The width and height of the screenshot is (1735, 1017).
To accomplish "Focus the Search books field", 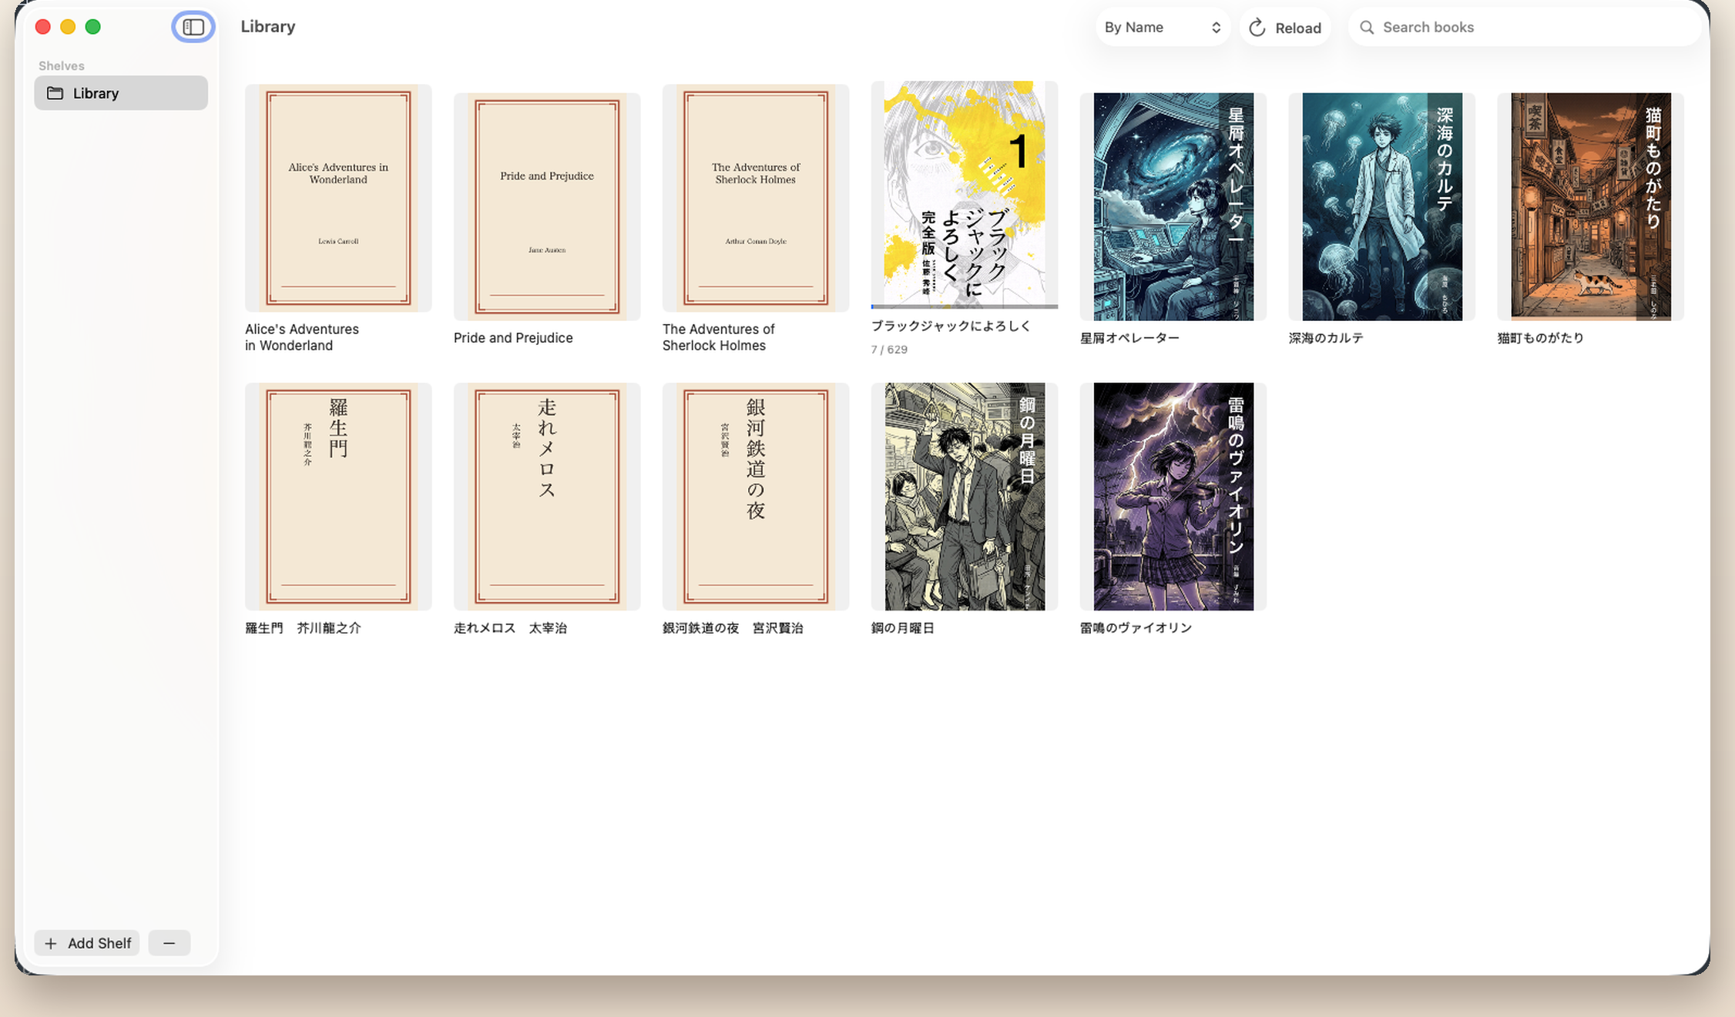I will tap(1524, 28).
